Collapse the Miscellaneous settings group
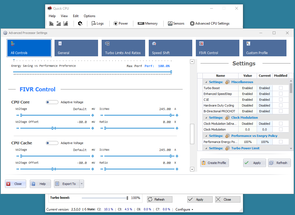Image resolution: width=295 pixels, height=215 pixels. 206,82
